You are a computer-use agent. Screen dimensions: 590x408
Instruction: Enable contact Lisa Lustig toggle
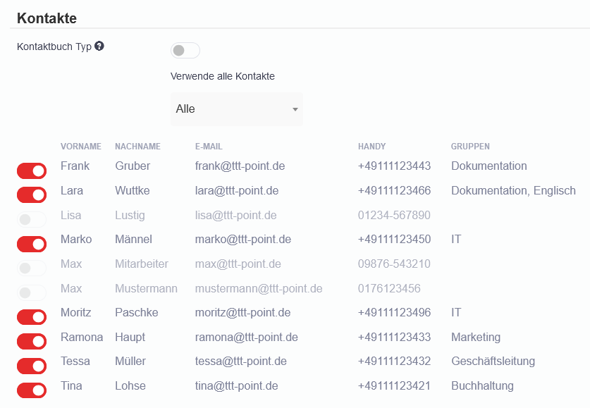tap(32, 219)
